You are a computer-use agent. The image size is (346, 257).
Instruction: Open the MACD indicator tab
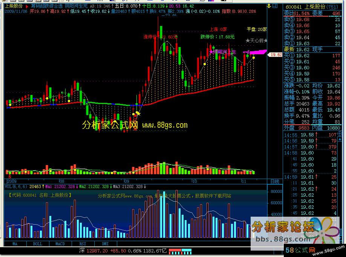[60, 244]
